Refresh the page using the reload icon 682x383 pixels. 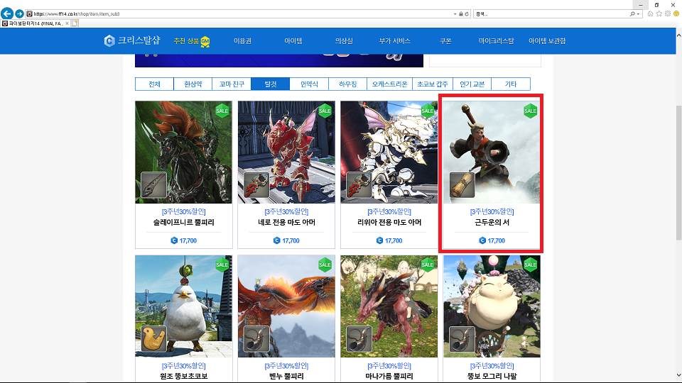pos(467,14)
